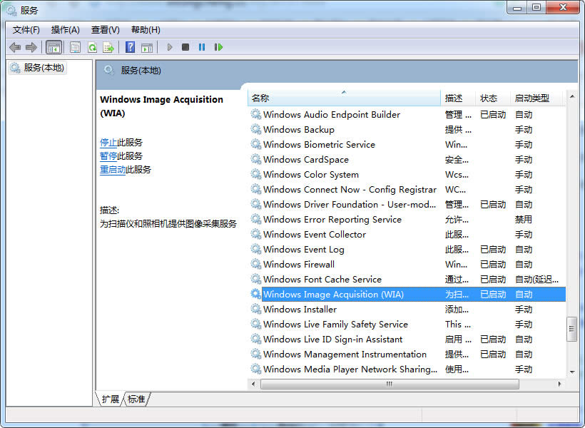Open the 操作(A) menu
Viewport: 585px width, 428px height.
tap(65, 29)
